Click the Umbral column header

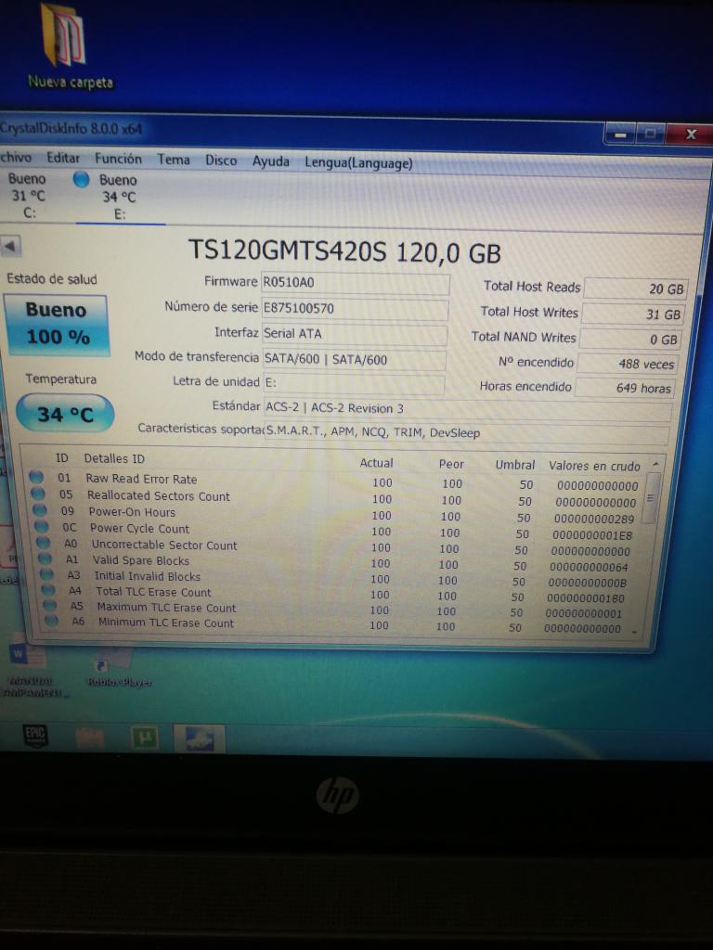coord(514,466)
